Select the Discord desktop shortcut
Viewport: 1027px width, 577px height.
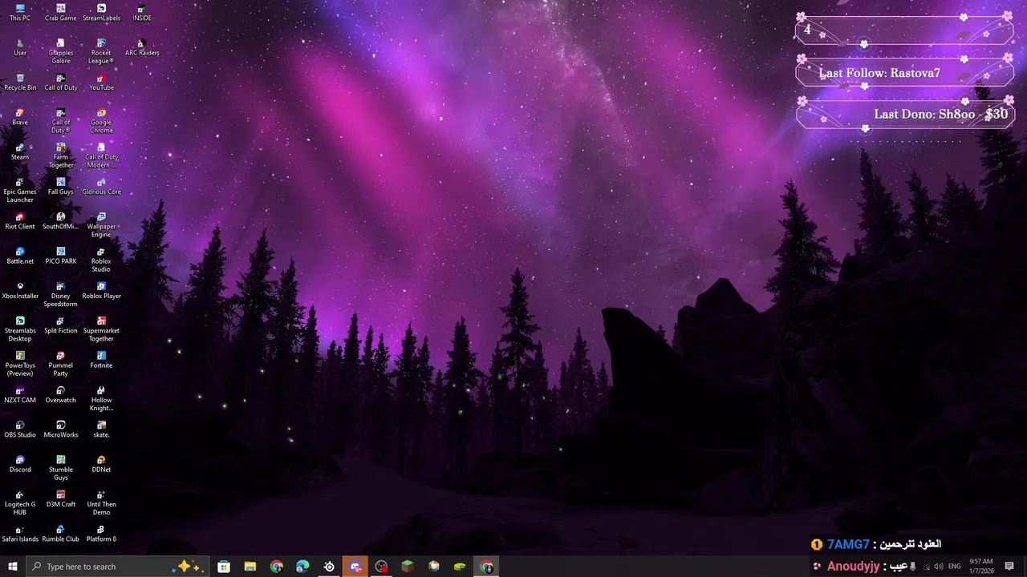coord(20,464)
